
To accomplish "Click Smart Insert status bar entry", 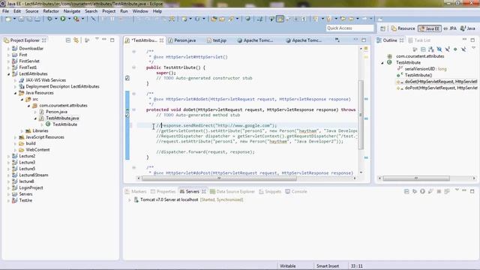I will click(x=328, y=266).
